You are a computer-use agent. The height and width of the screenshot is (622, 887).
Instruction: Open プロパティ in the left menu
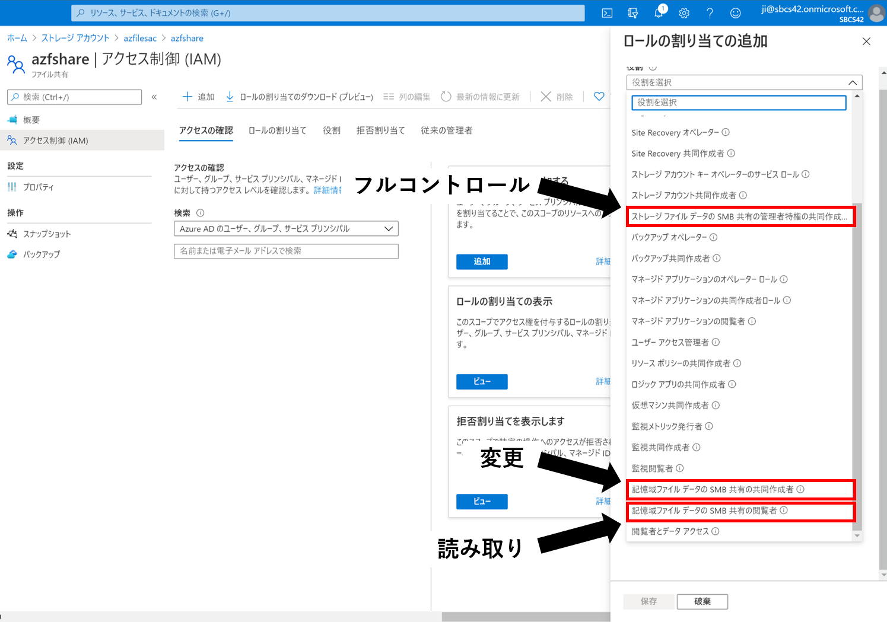pos(82,187)
